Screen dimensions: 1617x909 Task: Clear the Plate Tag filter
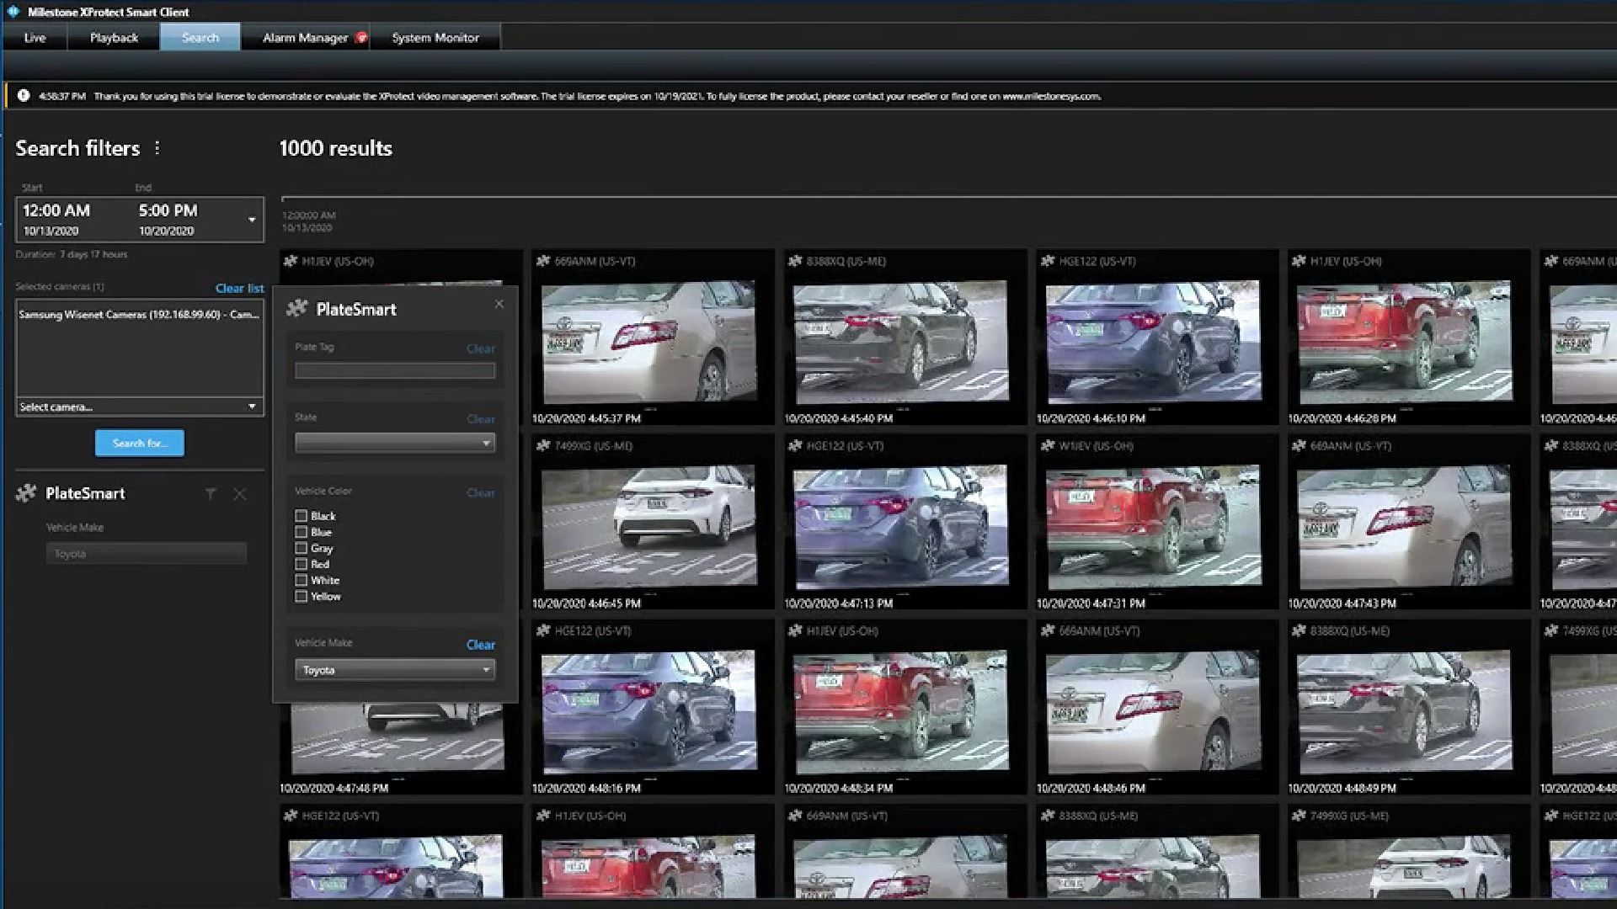pos(481,348)
